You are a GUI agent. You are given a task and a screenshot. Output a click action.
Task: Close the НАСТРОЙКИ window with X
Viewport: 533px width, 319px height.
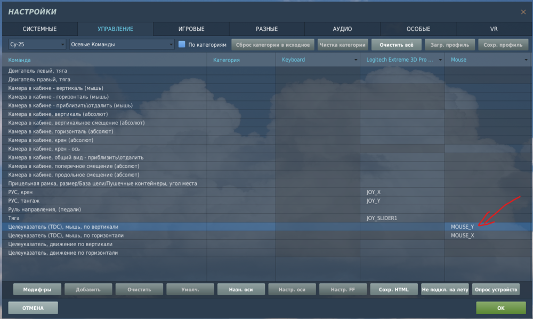(x=523, y=12)
